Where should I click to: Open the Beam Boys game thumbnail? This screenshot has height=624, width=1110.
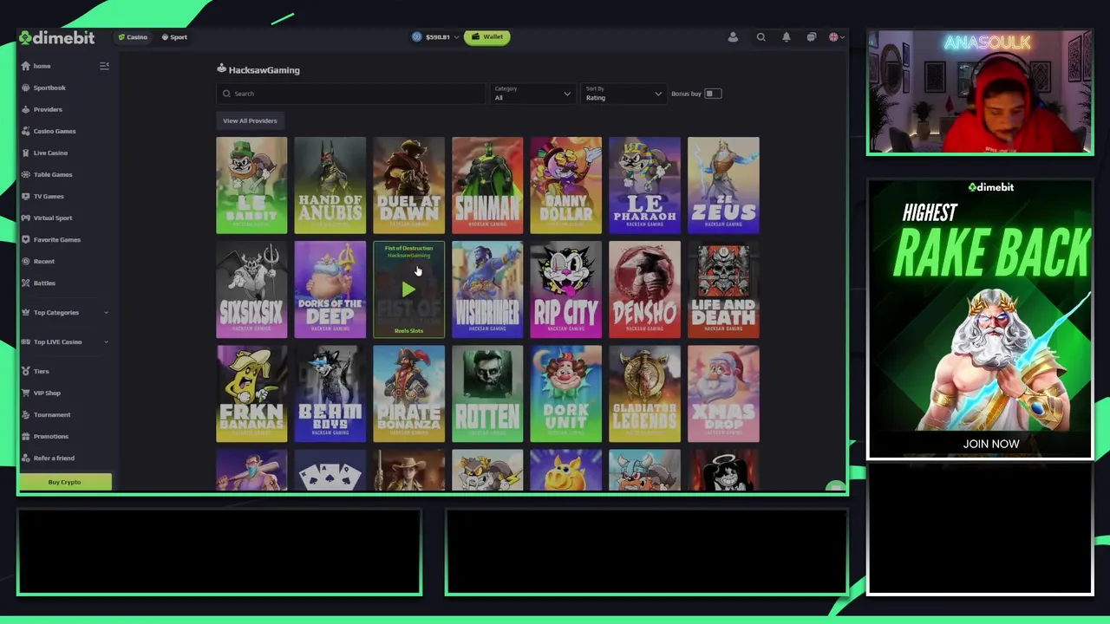pyautogui.click(x=330, y=394)
